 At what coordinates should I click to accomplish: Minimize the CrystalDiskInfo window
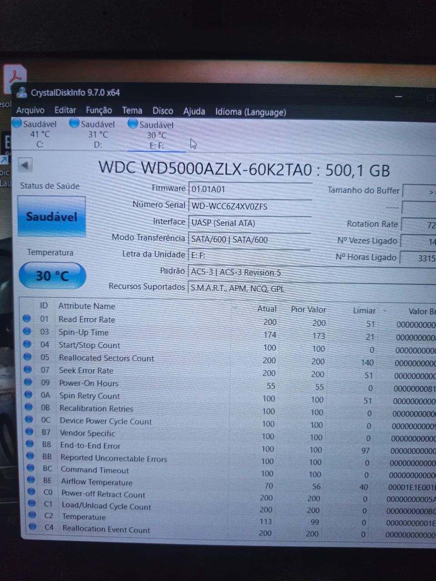tap(398, 96)
